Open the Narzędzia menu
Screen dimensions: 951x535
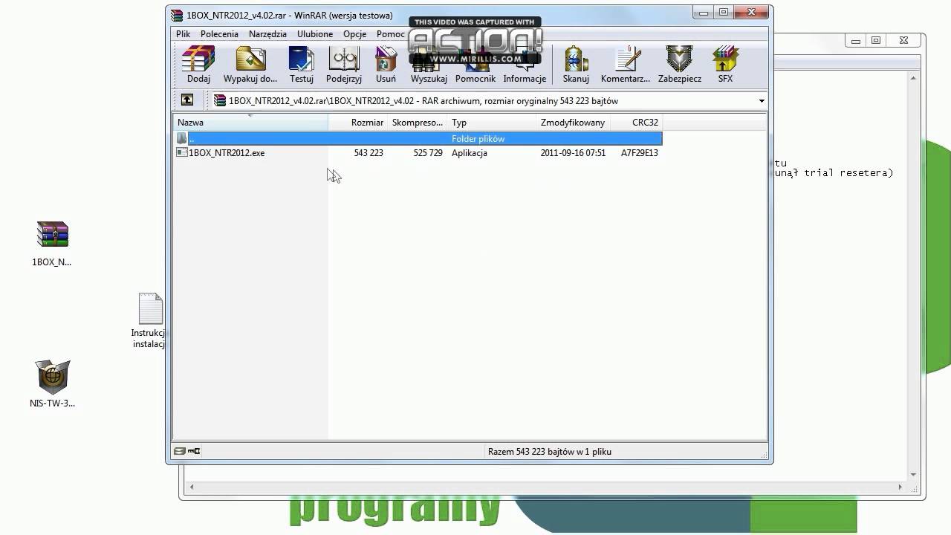click(267, 34)
